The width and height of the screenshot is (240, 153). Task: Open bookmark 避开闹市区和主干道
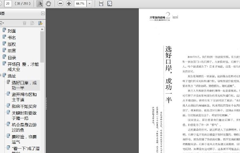[24, 97]
